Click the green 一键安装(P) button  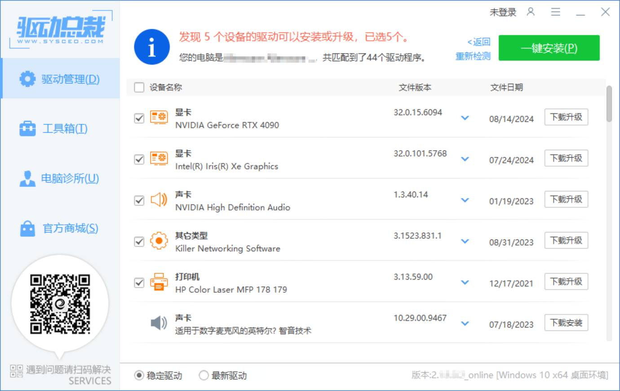click(x=549, y=48)
